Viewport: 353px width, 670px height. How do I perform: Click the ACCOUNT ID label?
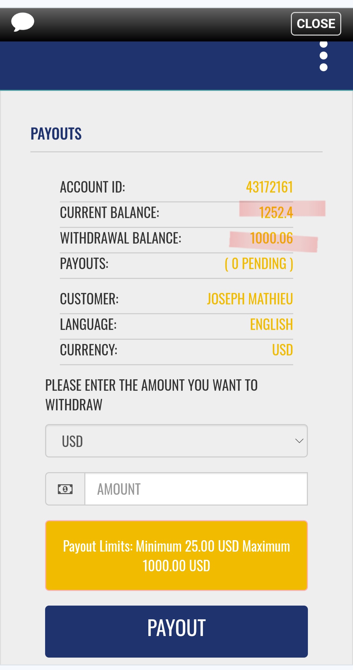pyautogui.click(x=92, y=187)
